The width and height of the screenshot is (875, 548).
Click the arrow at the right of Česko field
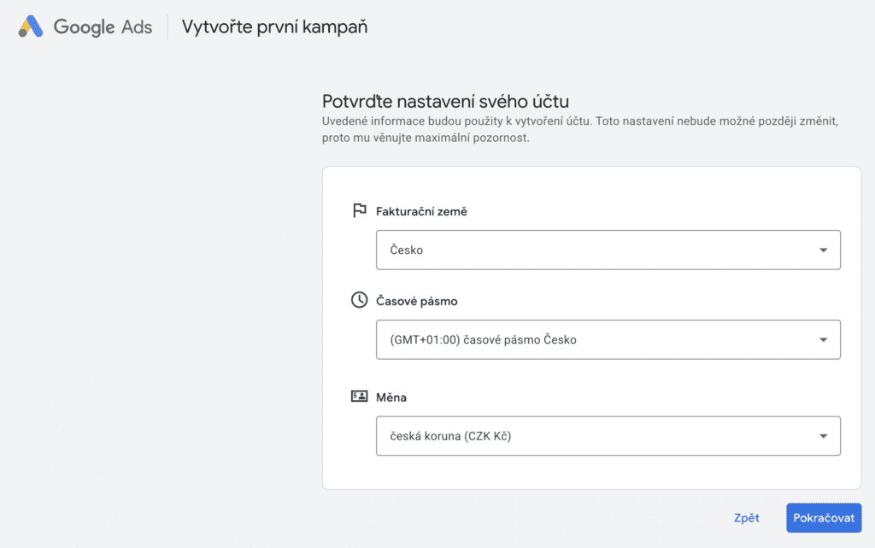click(823, 250)
